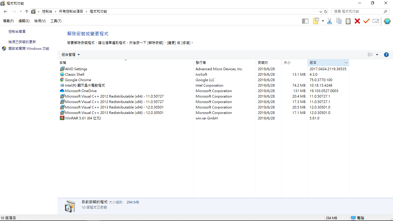Image resolution: width=393 pixels, height=221 pixels.
Task: Go up one level arrow
Action: pos(26,12)
